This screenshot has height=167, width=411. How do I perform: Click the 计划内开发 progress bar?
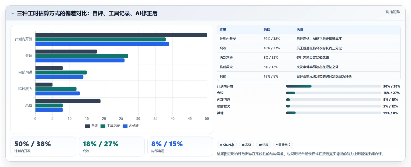coord(333,86)
